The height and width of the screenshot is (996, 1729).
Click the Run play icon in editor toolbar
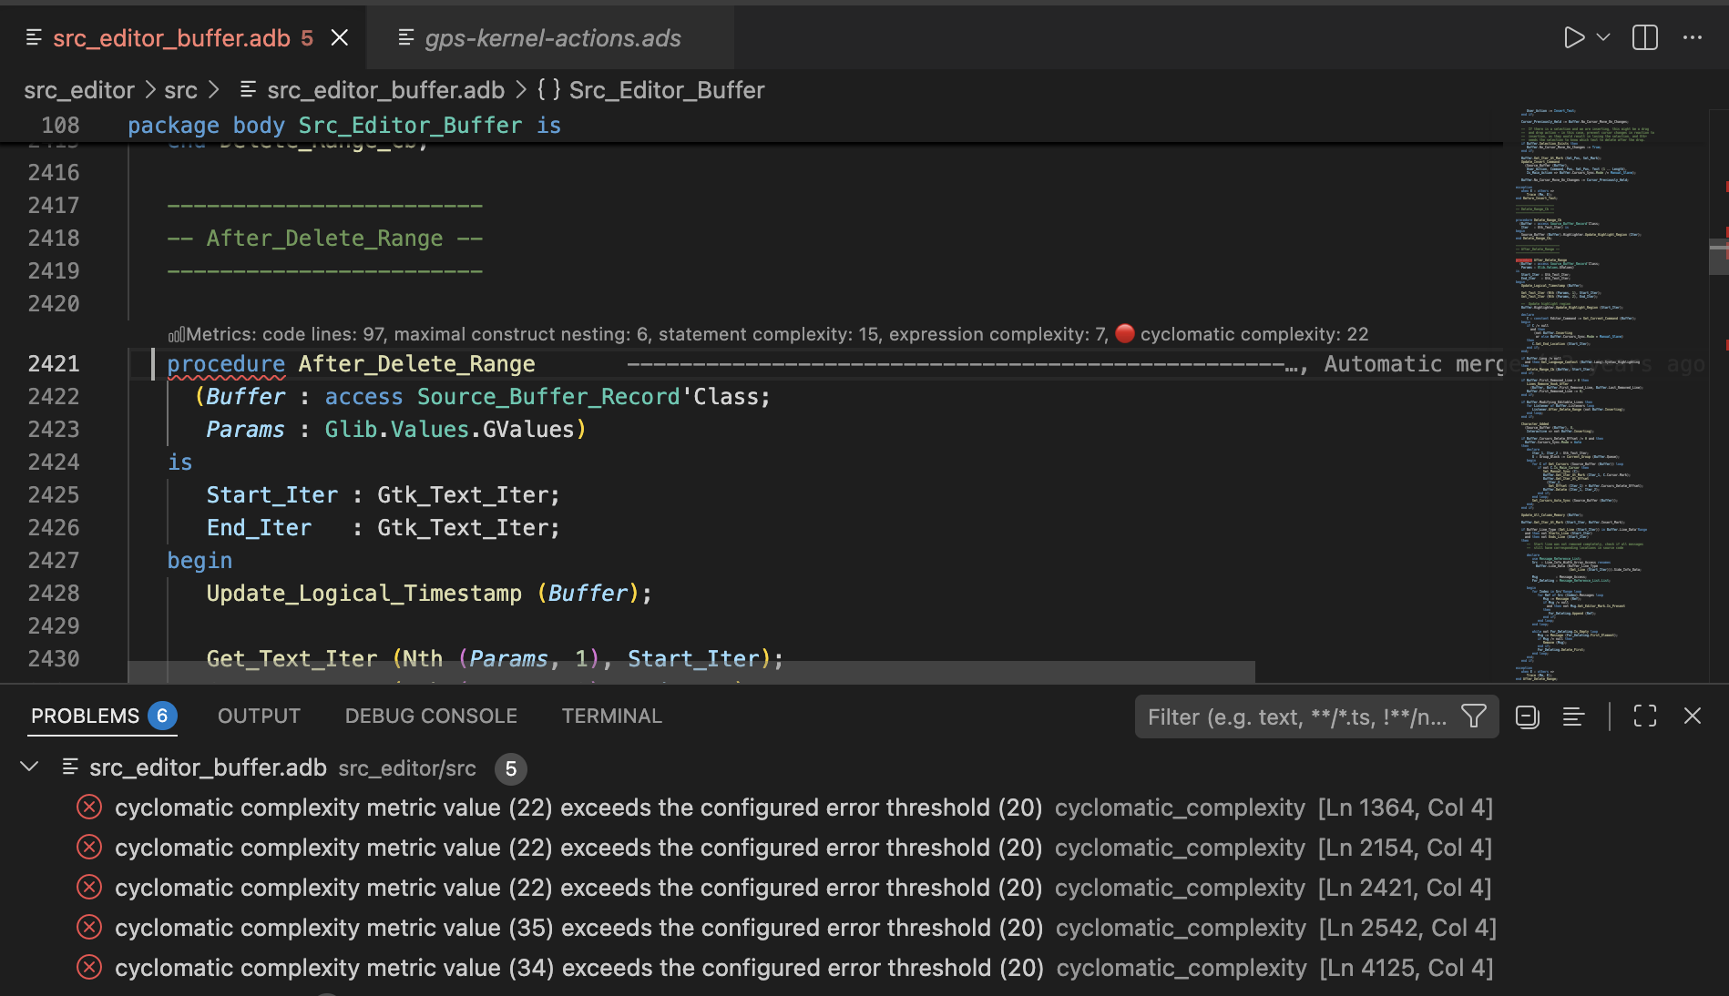(x=1573, y=38)
